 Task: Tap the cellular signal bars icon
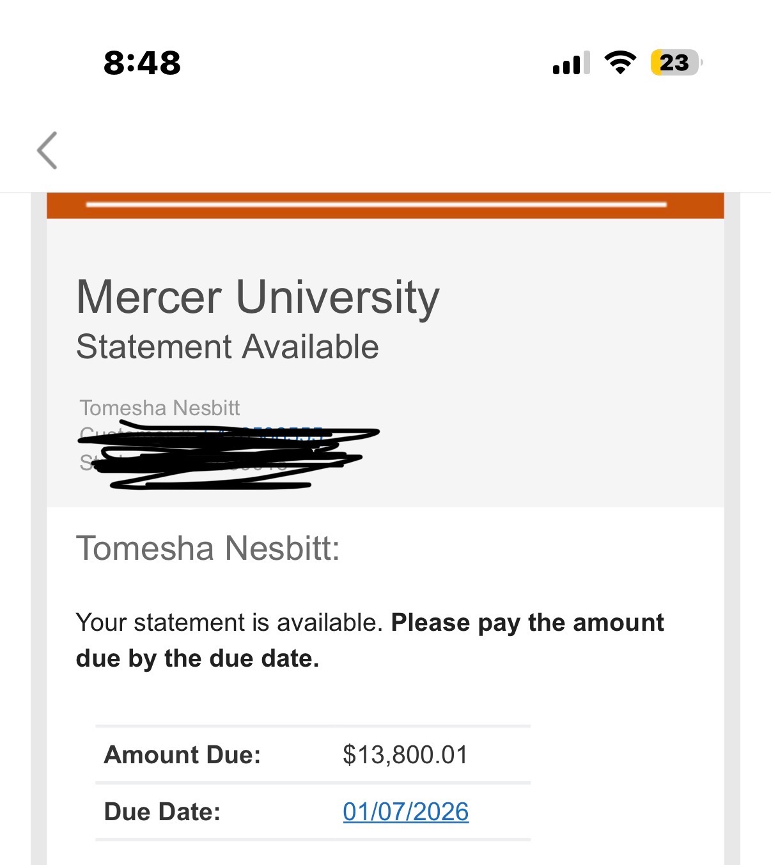pyautogui.click(x=571, y=63)
